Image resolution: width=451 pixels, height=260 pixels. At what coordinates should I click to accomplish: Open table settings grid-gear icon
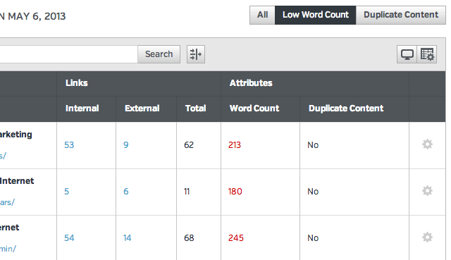427,54
